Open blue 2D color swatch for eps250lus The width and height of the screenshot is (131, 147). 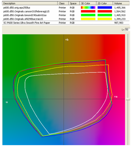tap(105, 8)
